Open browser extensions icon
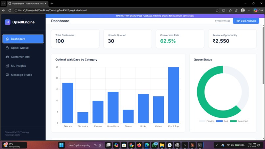The height and width of the screenshot is (149, 265). 224,10
